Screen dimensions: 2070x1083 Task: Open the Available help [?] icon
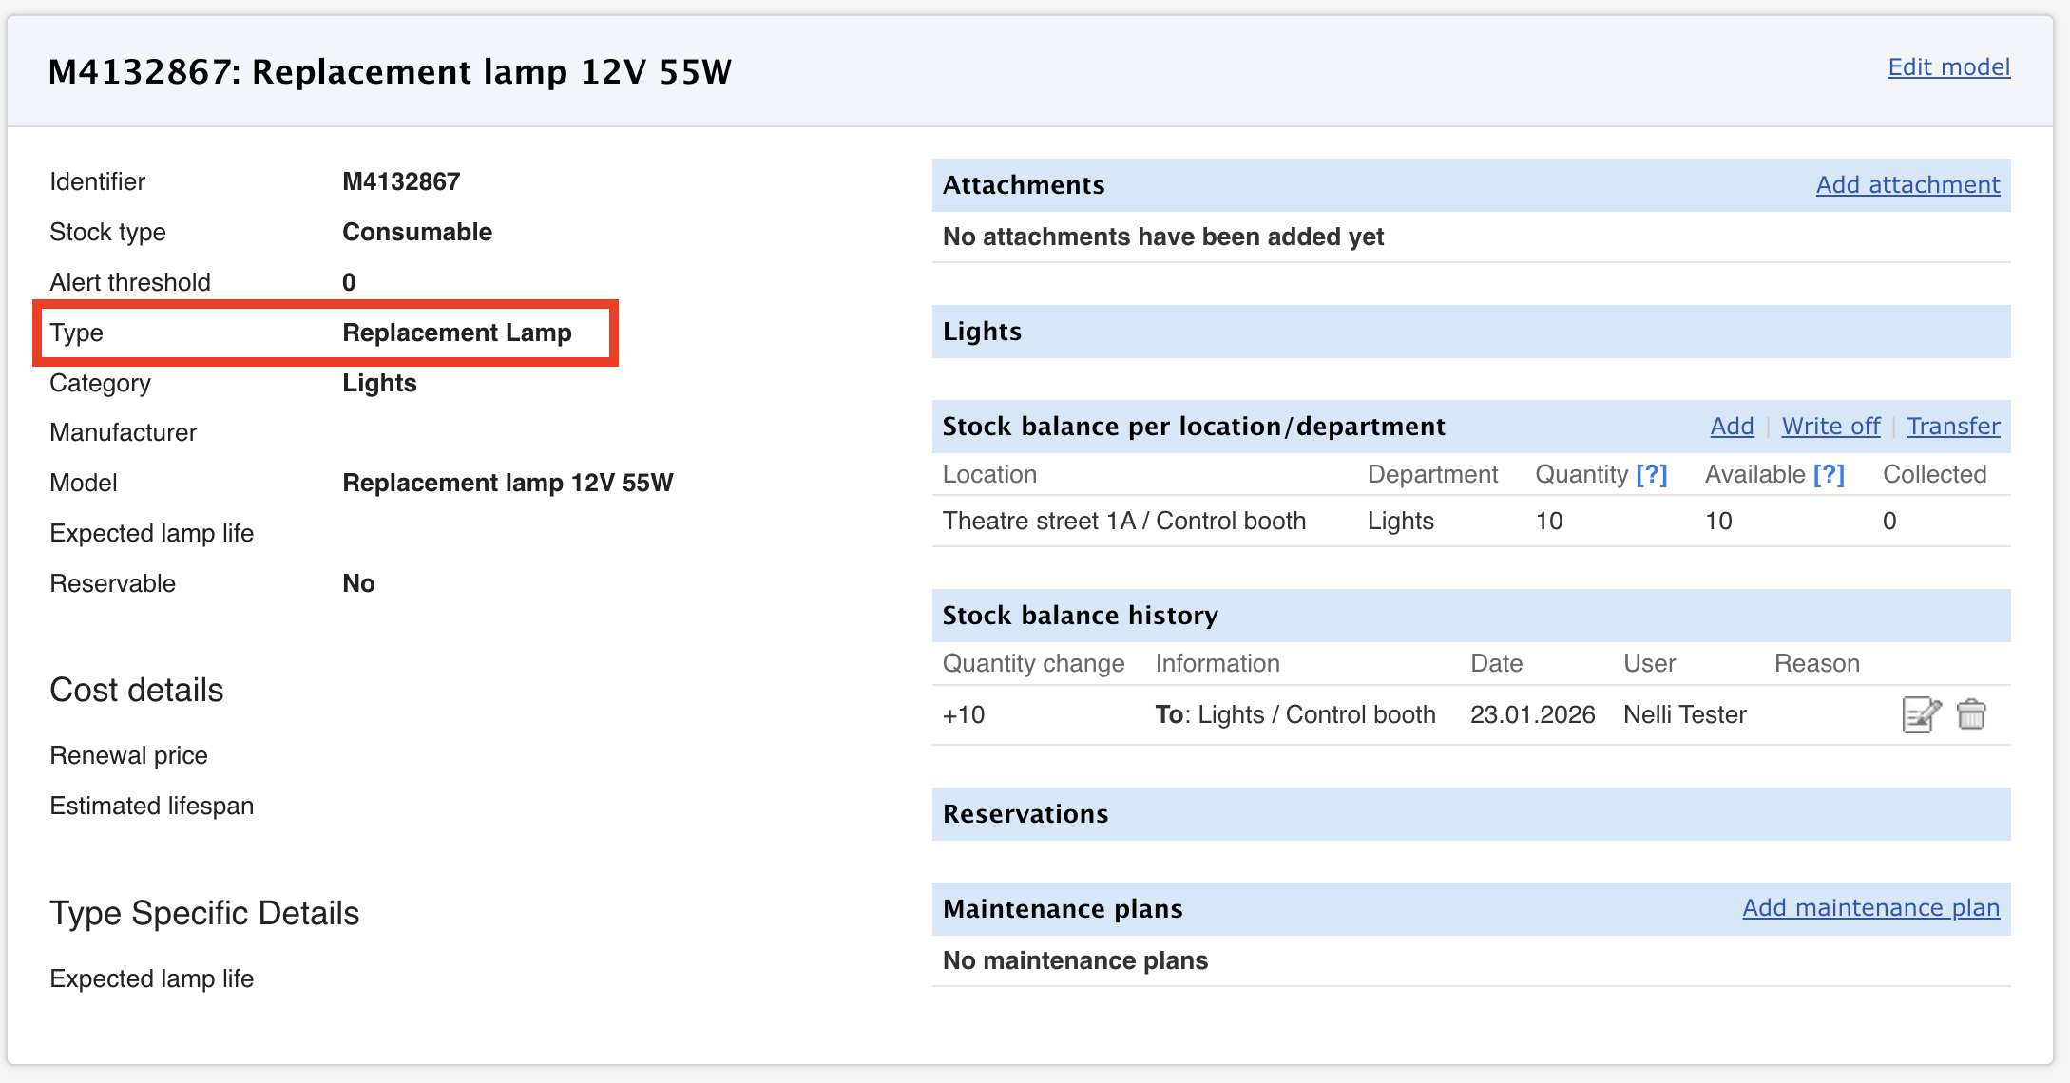1829,474
